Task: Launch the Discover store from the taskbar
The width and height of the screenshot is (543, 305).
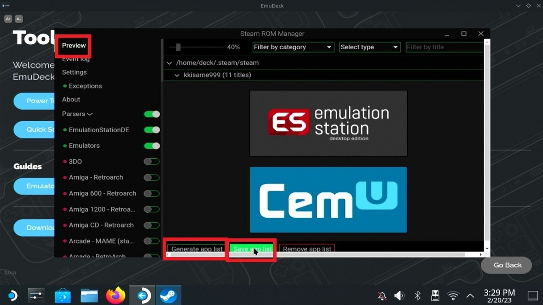Action: pyautogui.click(x=63, y=296)
